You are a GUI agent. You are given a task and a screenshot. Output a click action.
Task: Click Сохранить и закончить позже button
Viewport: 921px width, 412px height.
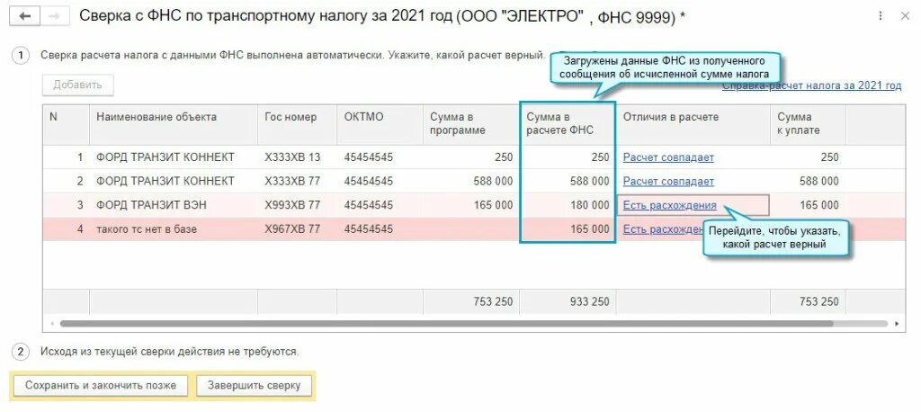pos(101,386)
